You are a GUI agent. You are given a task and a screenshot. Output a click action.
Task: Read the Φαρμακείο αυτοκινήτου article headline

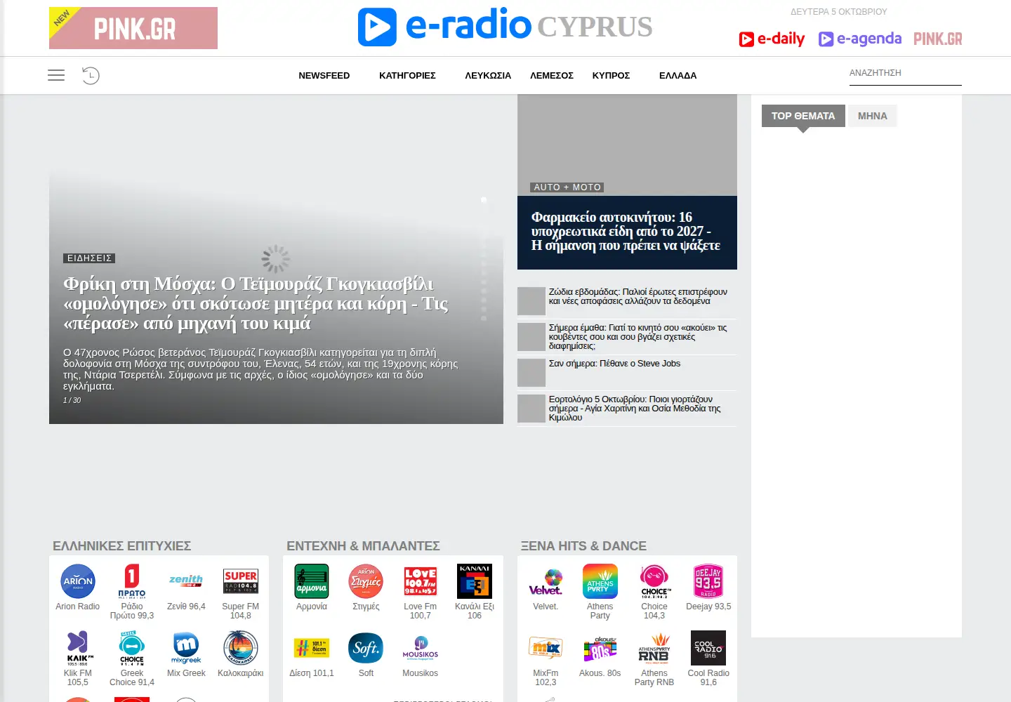tap(626, 232)
